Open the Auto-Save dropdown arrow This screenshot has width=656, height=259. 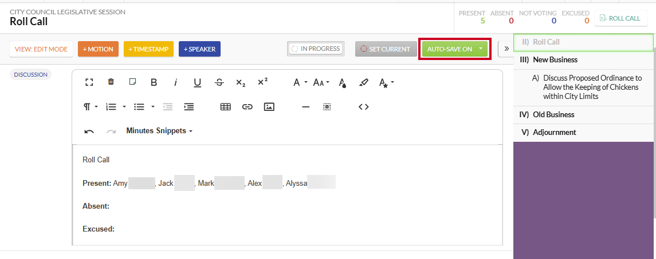tap(481, 49)
